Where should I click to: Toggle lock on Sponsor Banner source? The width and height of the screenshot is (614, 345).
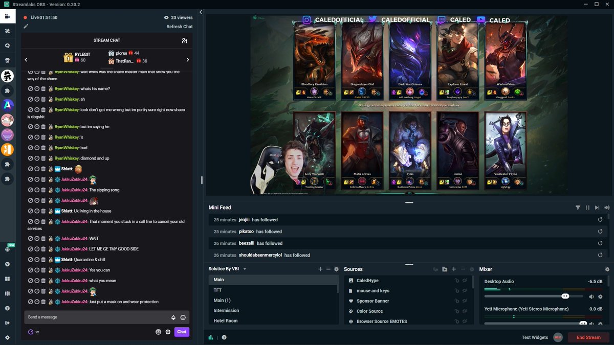click(x=456, y=301)
